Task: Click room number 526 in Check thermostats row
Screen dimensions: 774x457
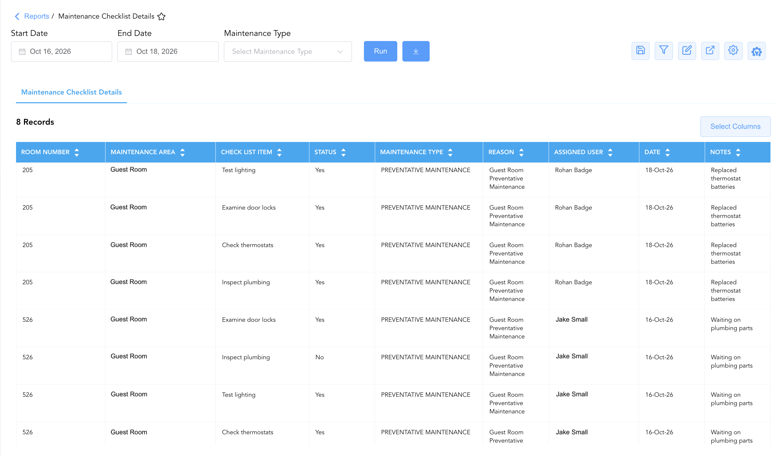Action: (x=28, y=432)
